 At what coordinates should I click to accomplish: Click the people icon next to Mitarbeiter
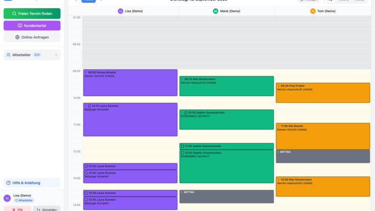pos(8,55)
